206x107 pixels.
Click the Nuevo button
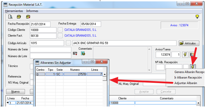pyautogui.click(x=15, y=92)
